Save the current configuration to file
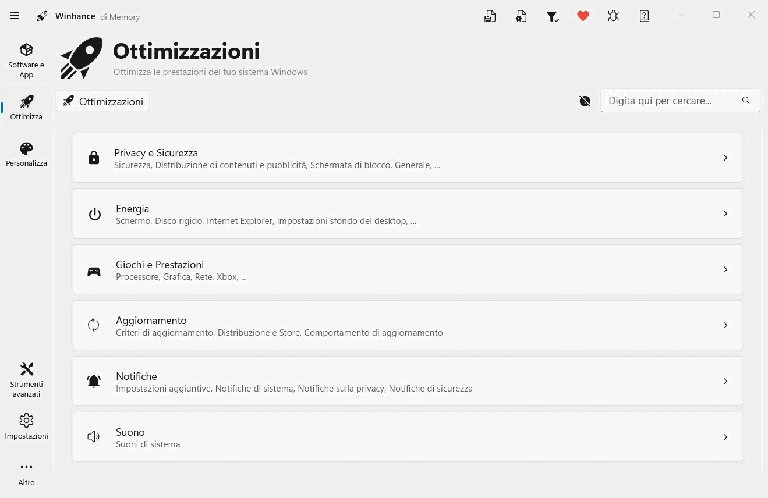The width and height of the screenshot is (768, 498). 490,16
